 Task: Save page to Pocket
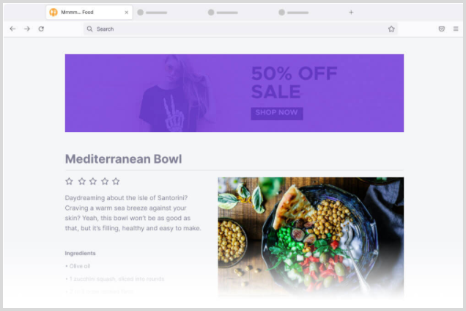[x=442, y=29]
